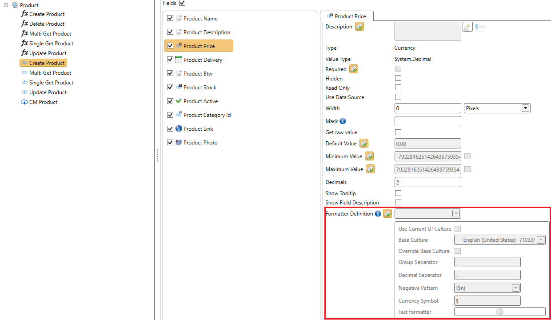Click fx icon beside Delete Product
The height and width of the screenshot is (320, 551).
[x=25, y=24]
